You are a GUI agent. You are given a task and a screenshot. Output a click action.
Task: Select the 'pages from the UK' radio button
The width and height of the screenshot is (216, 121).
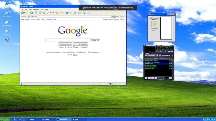tap(74, 47)
